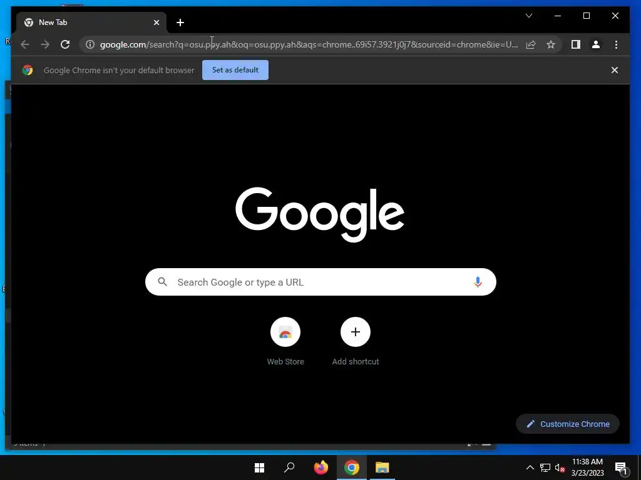Viewport: 641px width, 480px height.
Task: Click Add shortcut plus tile
Action: (x=356, y=332)
